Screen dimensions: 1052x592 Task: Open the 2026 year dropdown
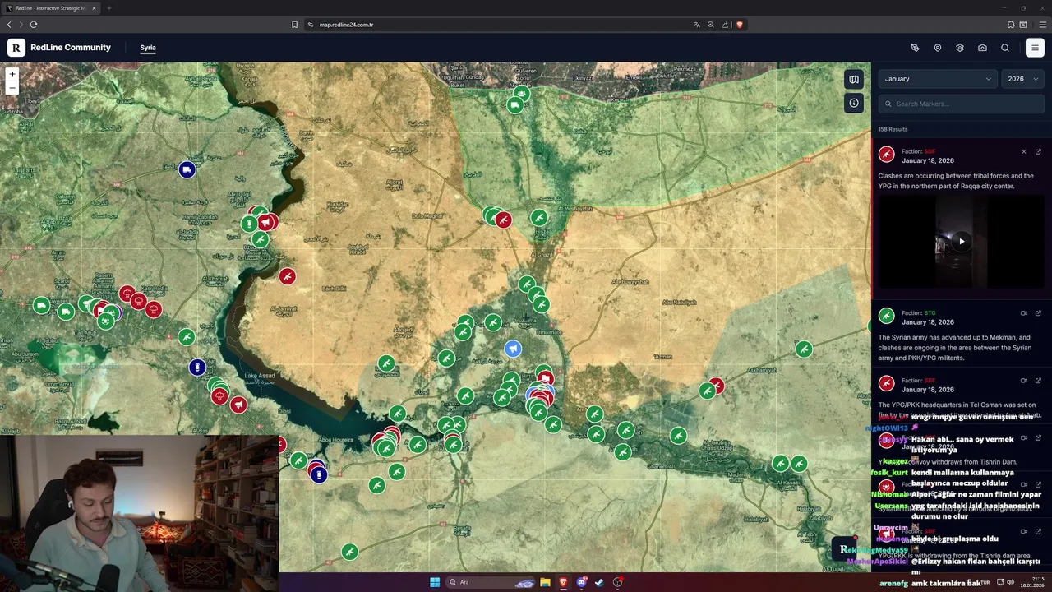click(1023, 79)
